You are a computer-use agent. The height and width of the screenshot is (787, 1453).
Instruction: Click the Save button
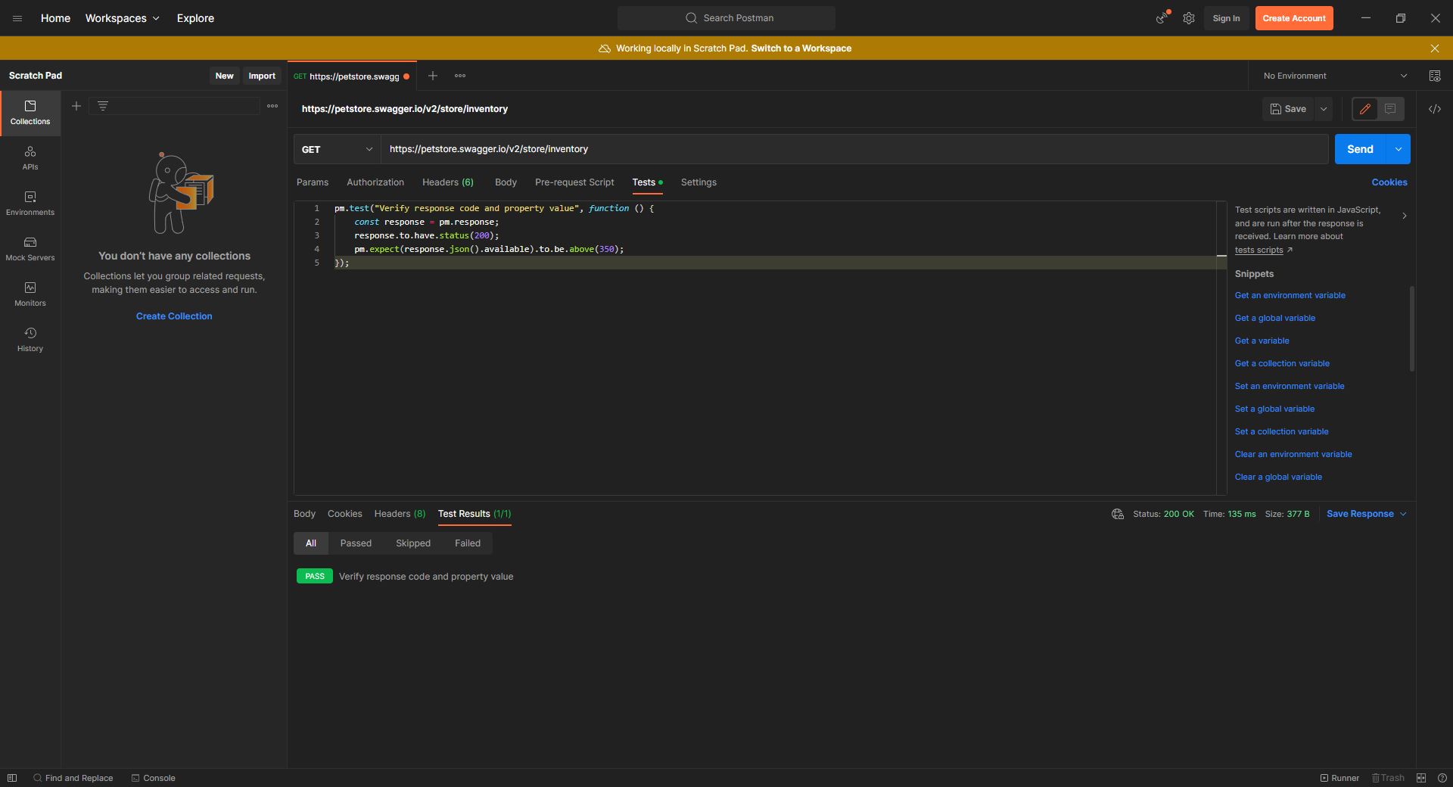[1288, 109]
